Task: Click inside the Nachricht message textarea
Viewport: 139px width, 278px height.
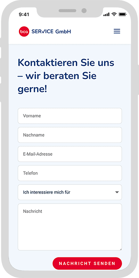Action: [x=70, y=227]
